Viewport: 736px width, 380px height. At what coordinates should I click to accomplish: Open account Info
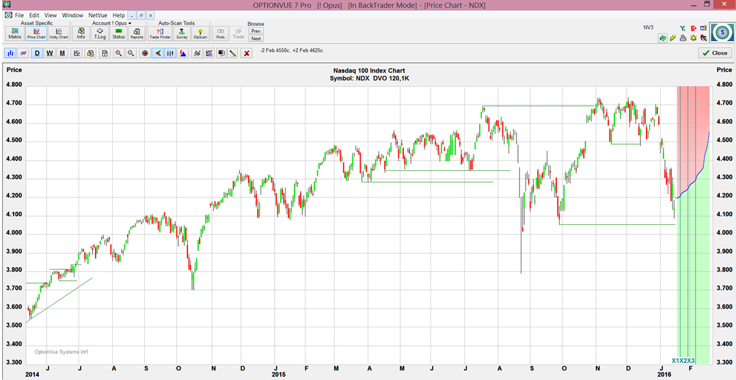click(x=81, y=33)
